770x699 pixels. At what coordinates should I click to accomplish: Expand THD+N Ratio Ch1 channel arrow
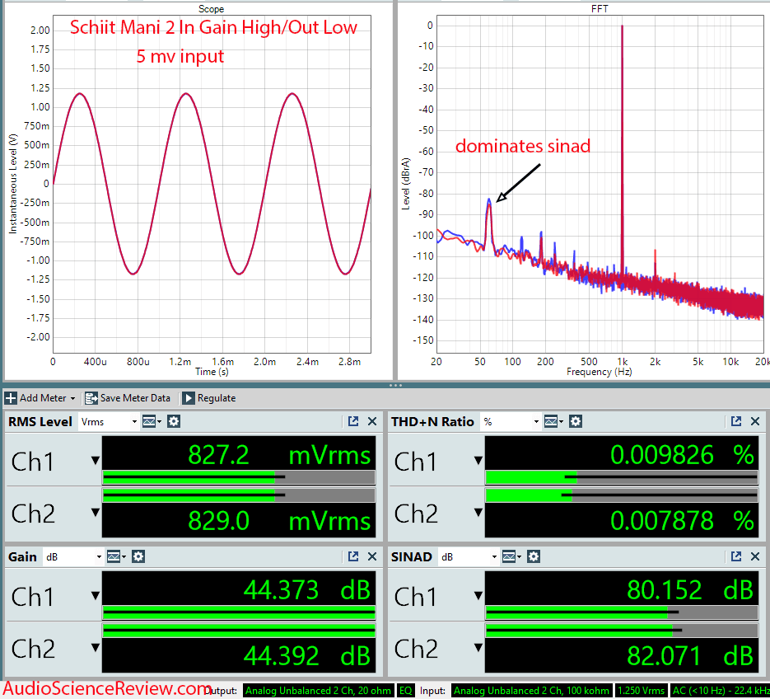pyautogui.click(x=478, y=461)
